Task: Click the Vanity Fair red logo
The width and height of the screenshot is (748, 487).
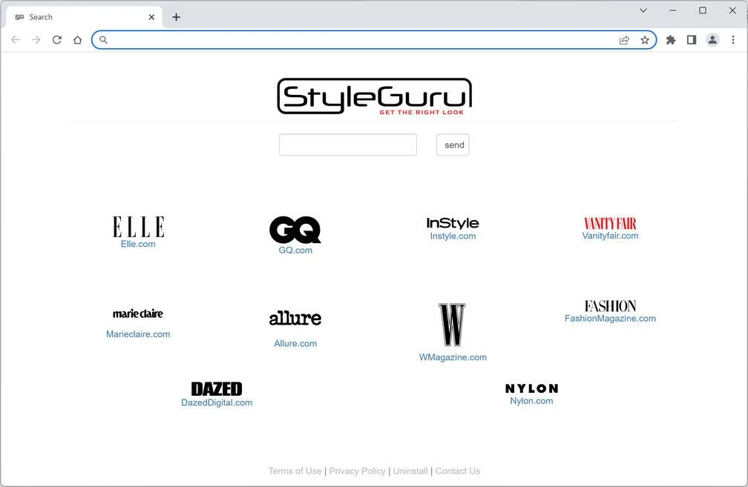Action: pyautogui.click(x=610, y=224)
